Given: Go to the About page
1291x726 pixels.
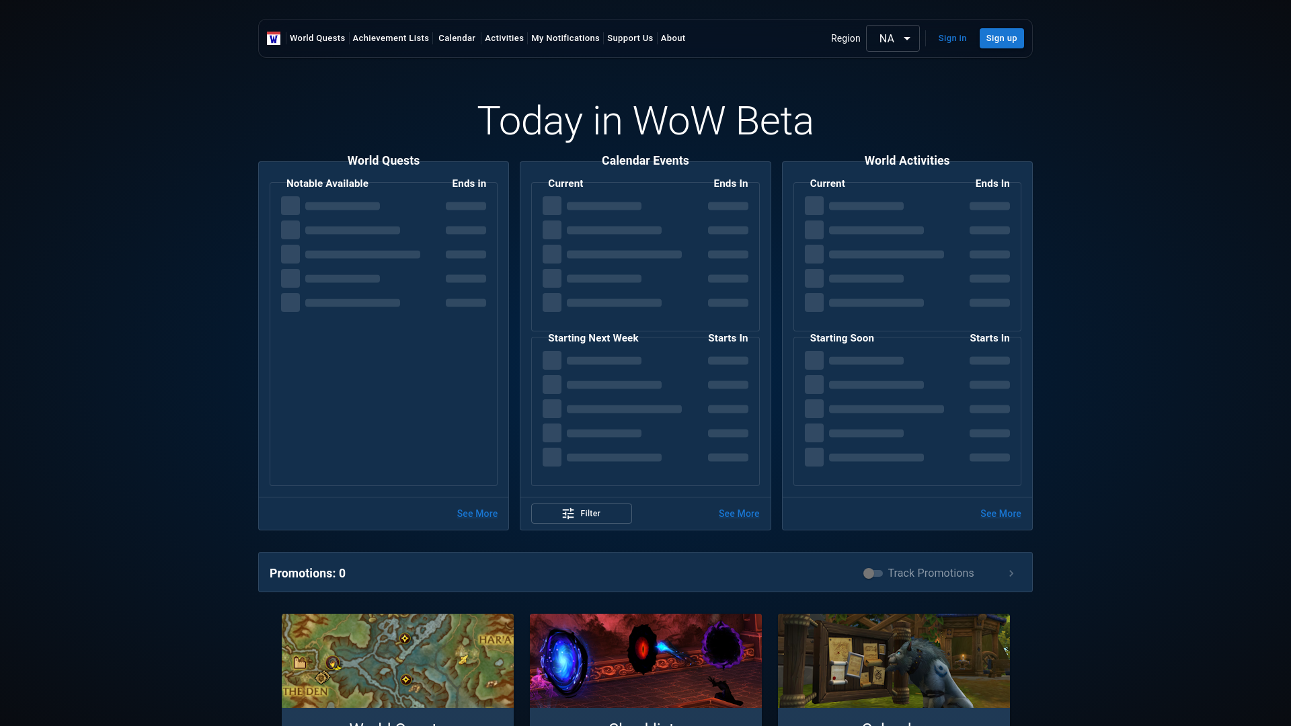Looking at the screenshot, I should click(673, 38).
